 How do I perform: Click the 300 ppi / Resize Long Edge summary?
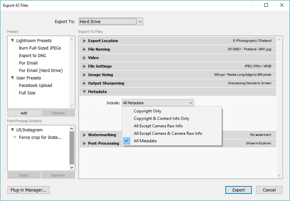pyautogui.click(x=243, y=74)
